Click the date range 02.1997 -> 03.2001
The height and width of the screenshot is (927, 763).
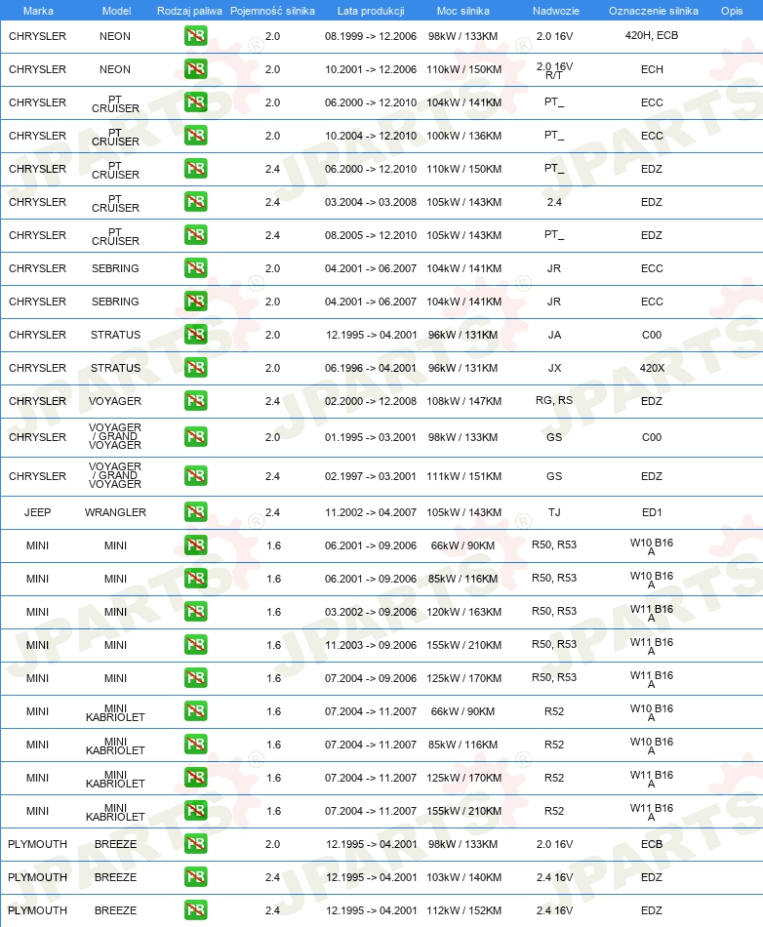(x=371, y=476)
